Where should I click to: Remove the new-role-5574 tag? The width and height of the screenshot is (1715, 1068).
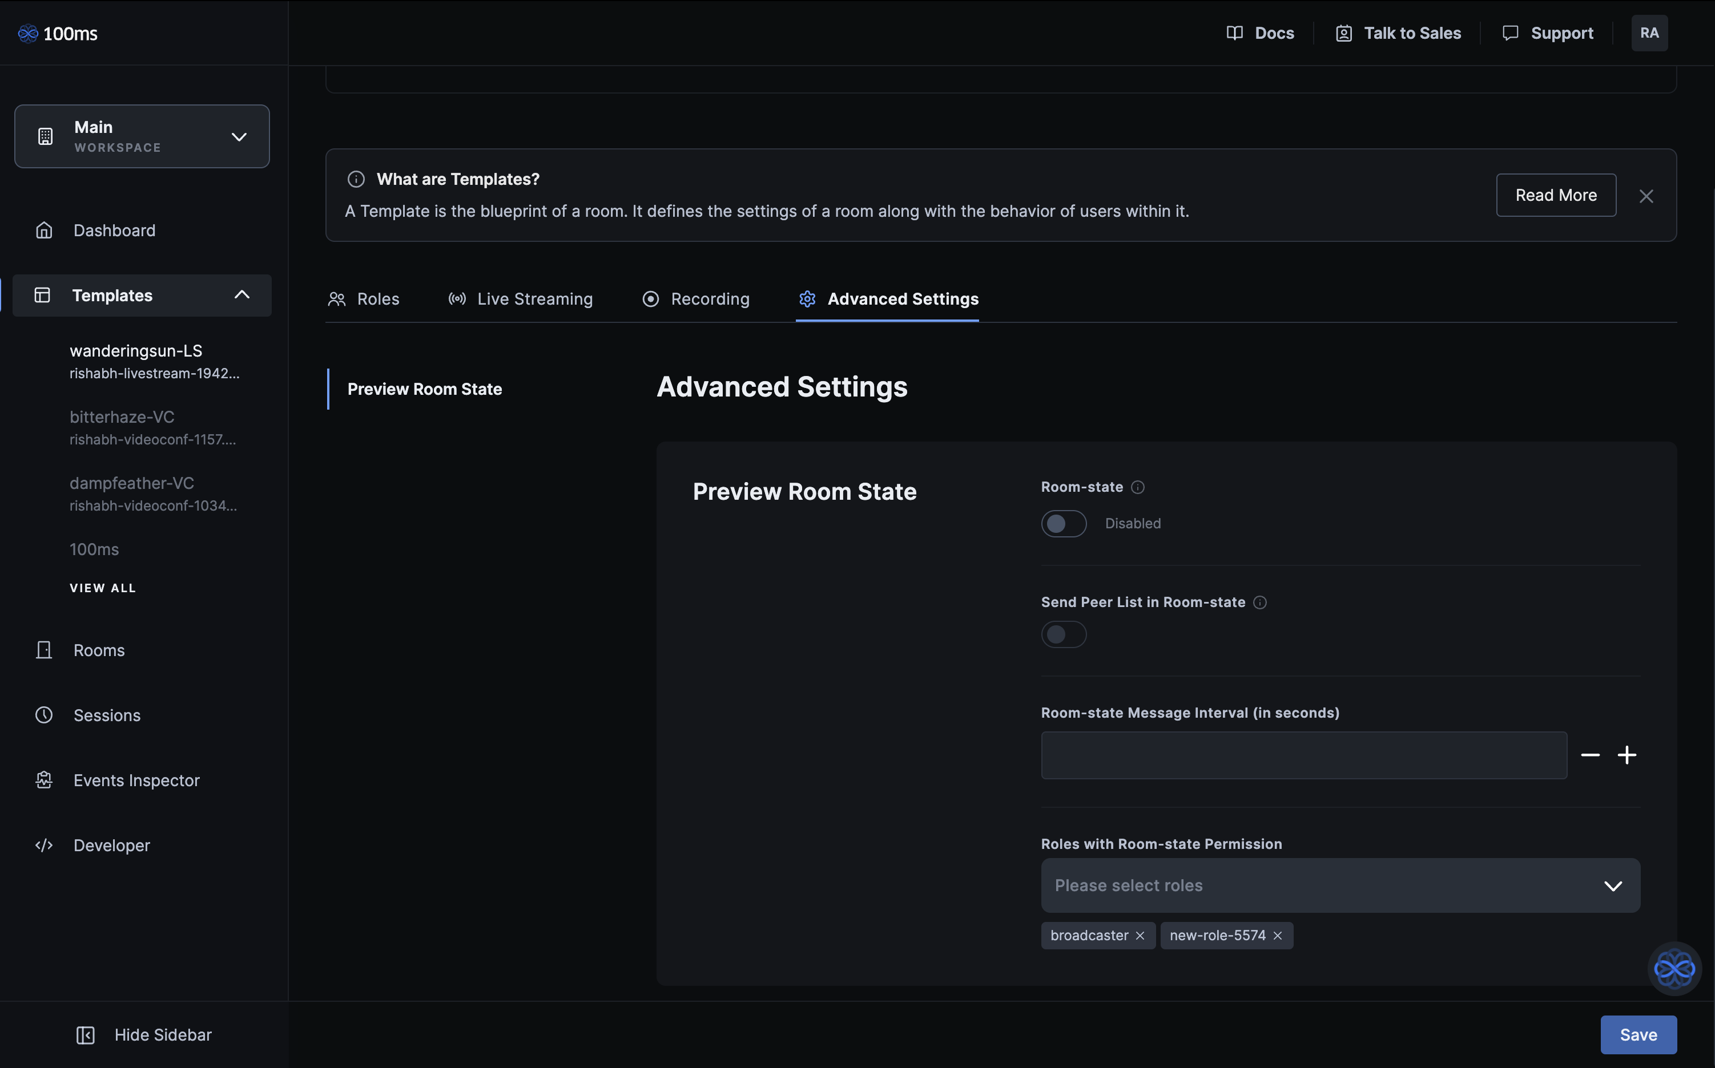pyautogui.click(x=1278, y=936)
